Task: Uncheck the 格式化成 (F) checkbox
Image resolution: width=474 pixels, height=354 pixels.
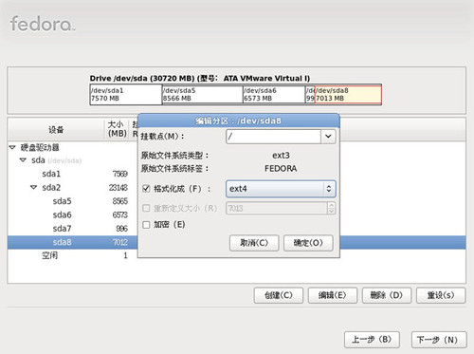Action: click(x=146, y=189)
